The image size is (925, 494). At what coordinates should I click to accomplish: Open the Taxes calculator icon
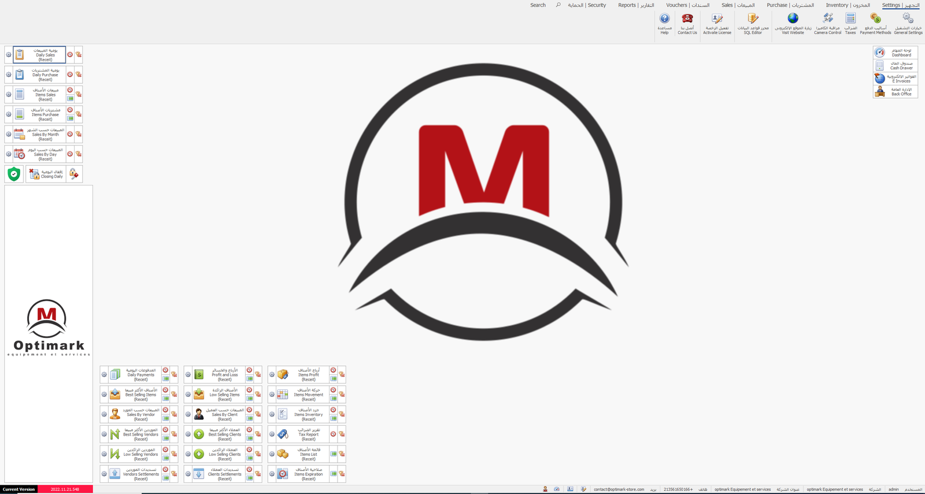coord(850,24)
